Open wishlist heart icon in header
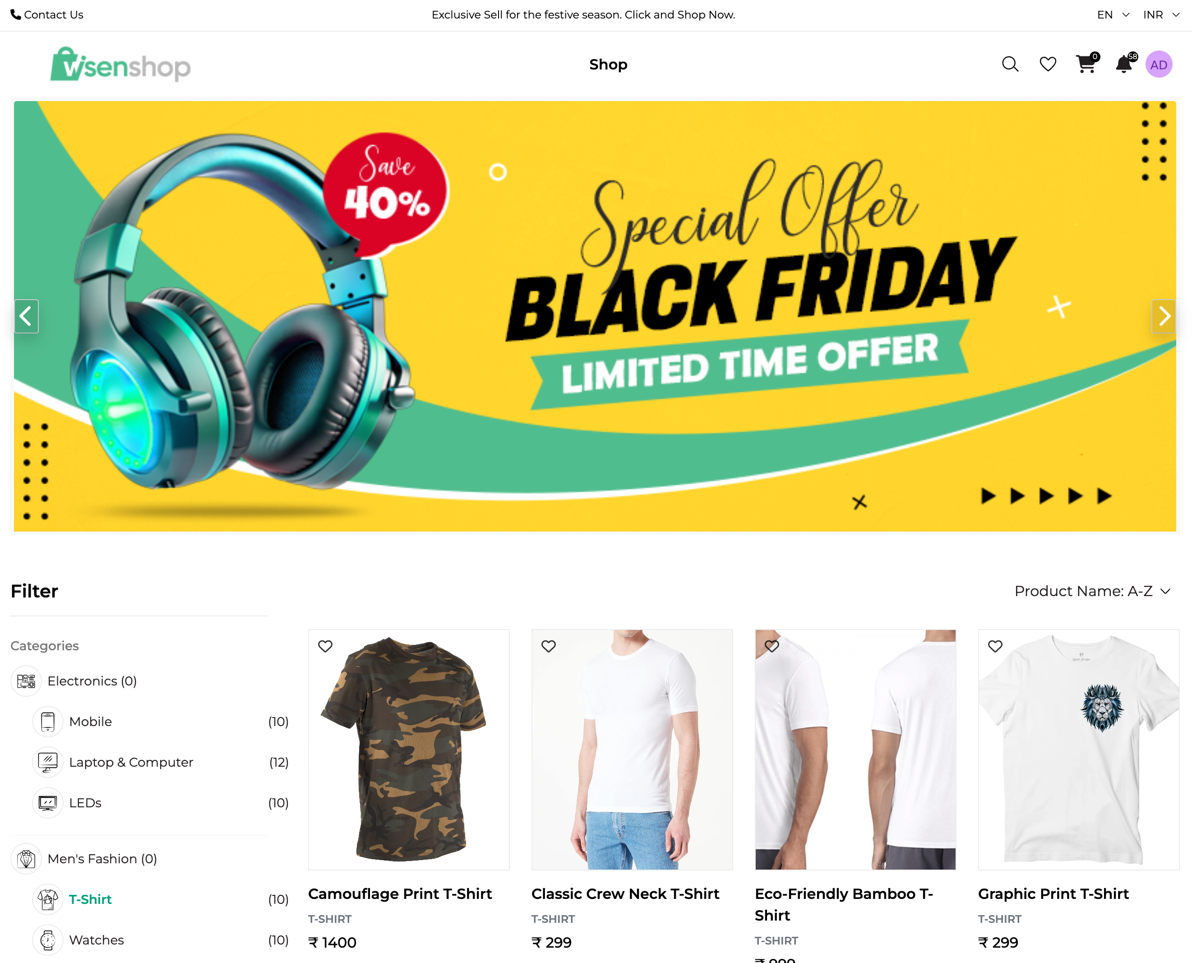Image resolution: width=1192 pixels, height=963 pixels. click(x=1047, y=65)
